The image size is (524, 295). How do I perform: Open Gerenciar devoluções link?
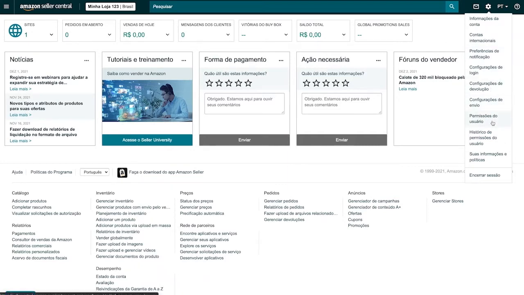pyautogui.click(x=284, y=220)
